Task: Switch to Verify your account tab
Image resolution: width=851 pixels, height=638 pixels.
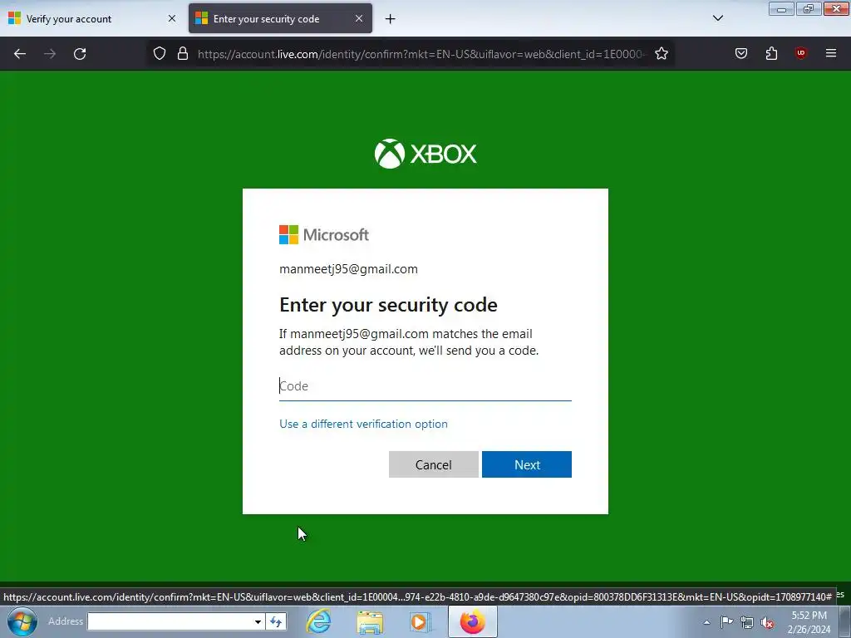Action: point(92,18)
